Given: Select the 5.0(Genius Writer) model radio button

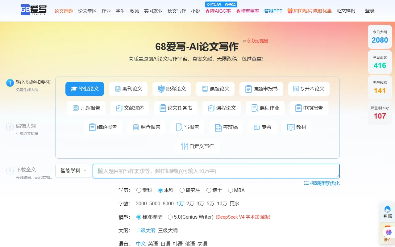Looking at the screenshot, I should 170,217.
